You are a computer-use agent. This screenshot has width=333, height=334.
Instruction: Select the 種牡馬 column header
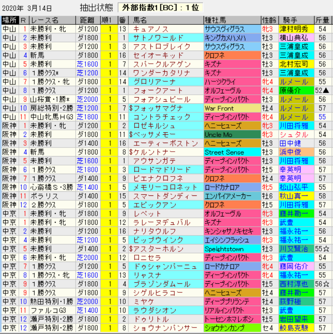[x=215, y=20]
